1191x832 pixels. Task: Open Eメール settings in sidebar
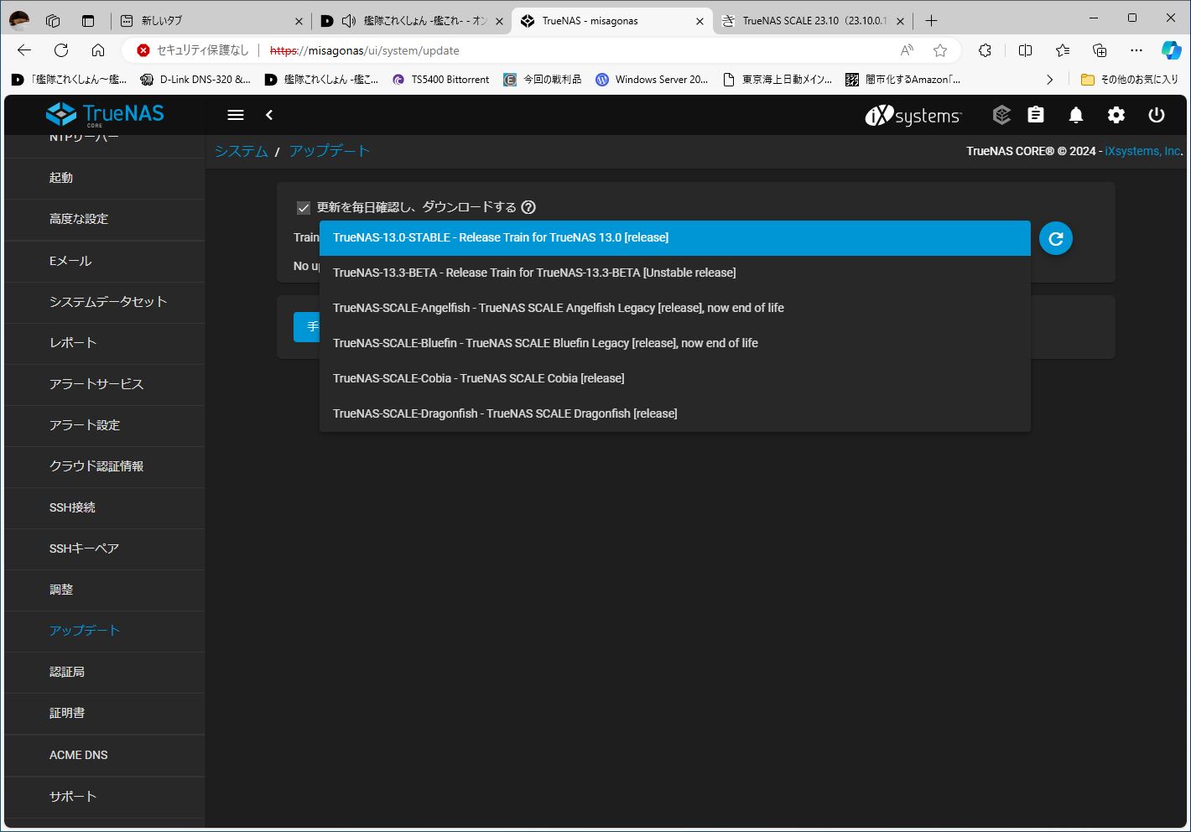click(x=105, y=261)
